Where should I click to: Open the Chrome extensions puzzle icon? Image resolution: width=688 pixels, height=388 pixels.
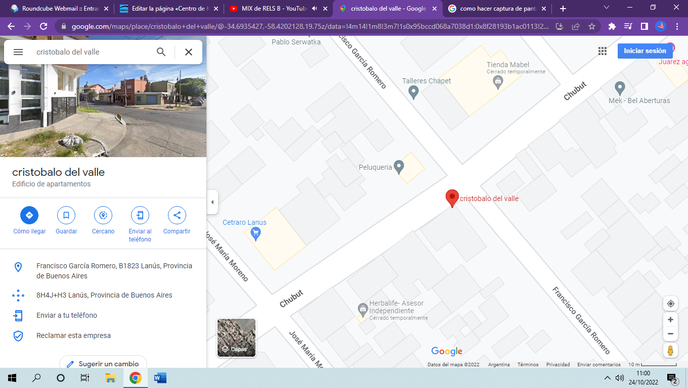(x=612, y=26)
